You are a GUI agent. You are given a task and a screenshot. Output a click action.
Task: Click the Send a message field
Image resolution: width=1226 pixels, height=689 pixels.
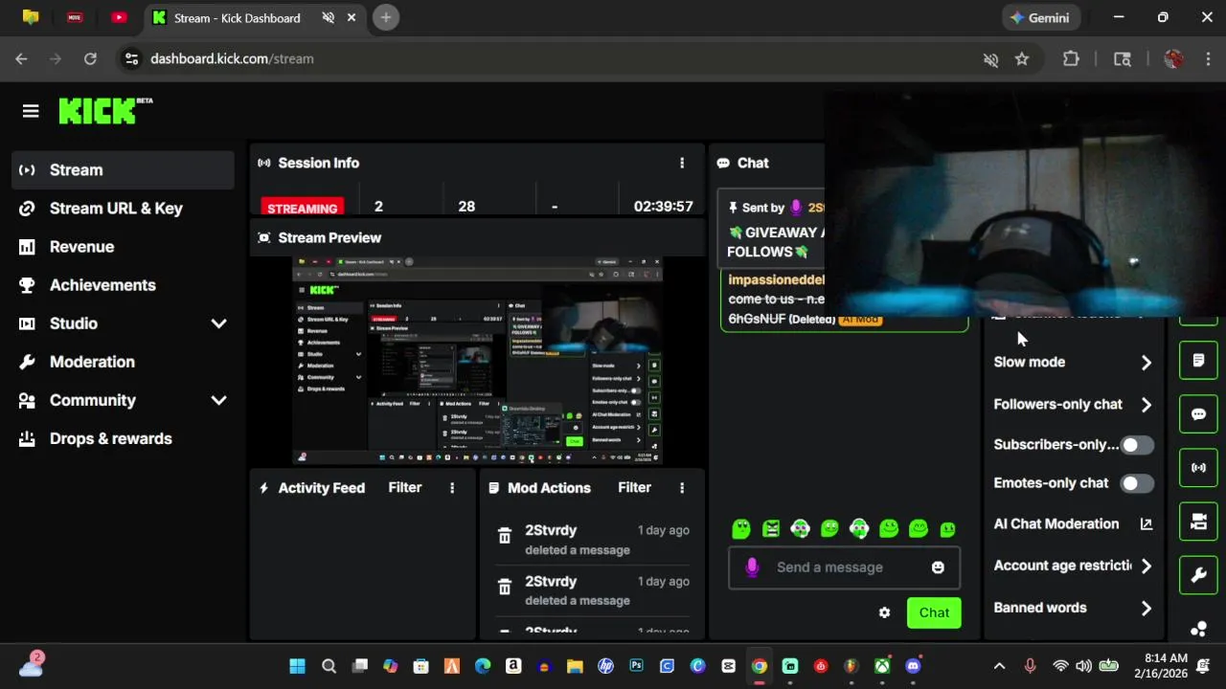pyautogui.click(x=843, y=567)
